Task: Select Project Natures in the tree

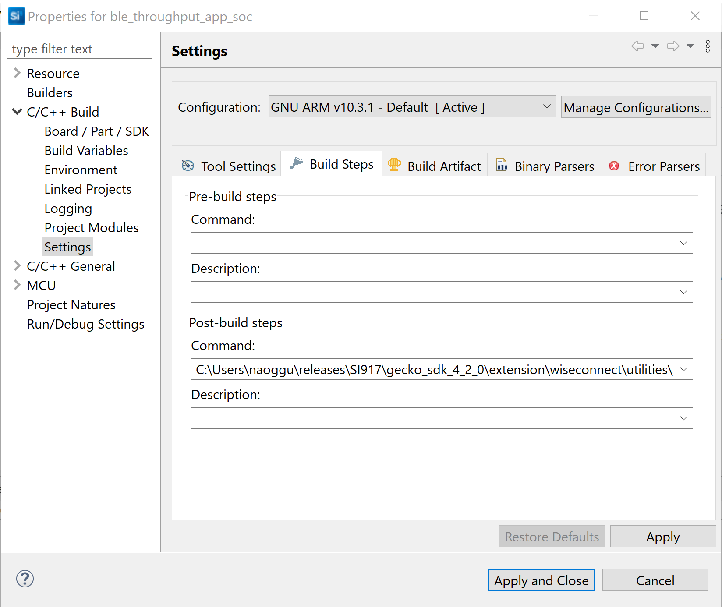Action: (71, 304)
